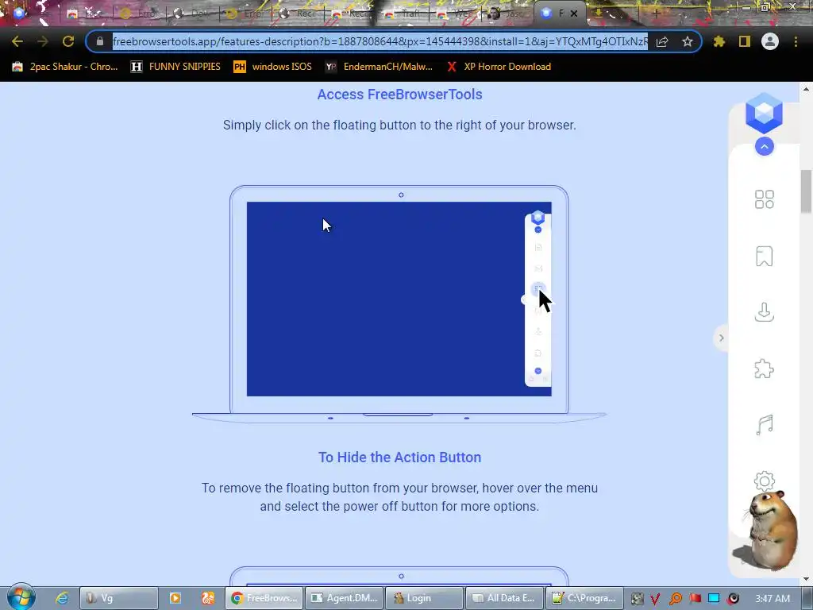Image resolution: width=813 pixels, height=610 pixels.
Task: Open the Chrome profile avatar
Action: (x=770, y=41)
